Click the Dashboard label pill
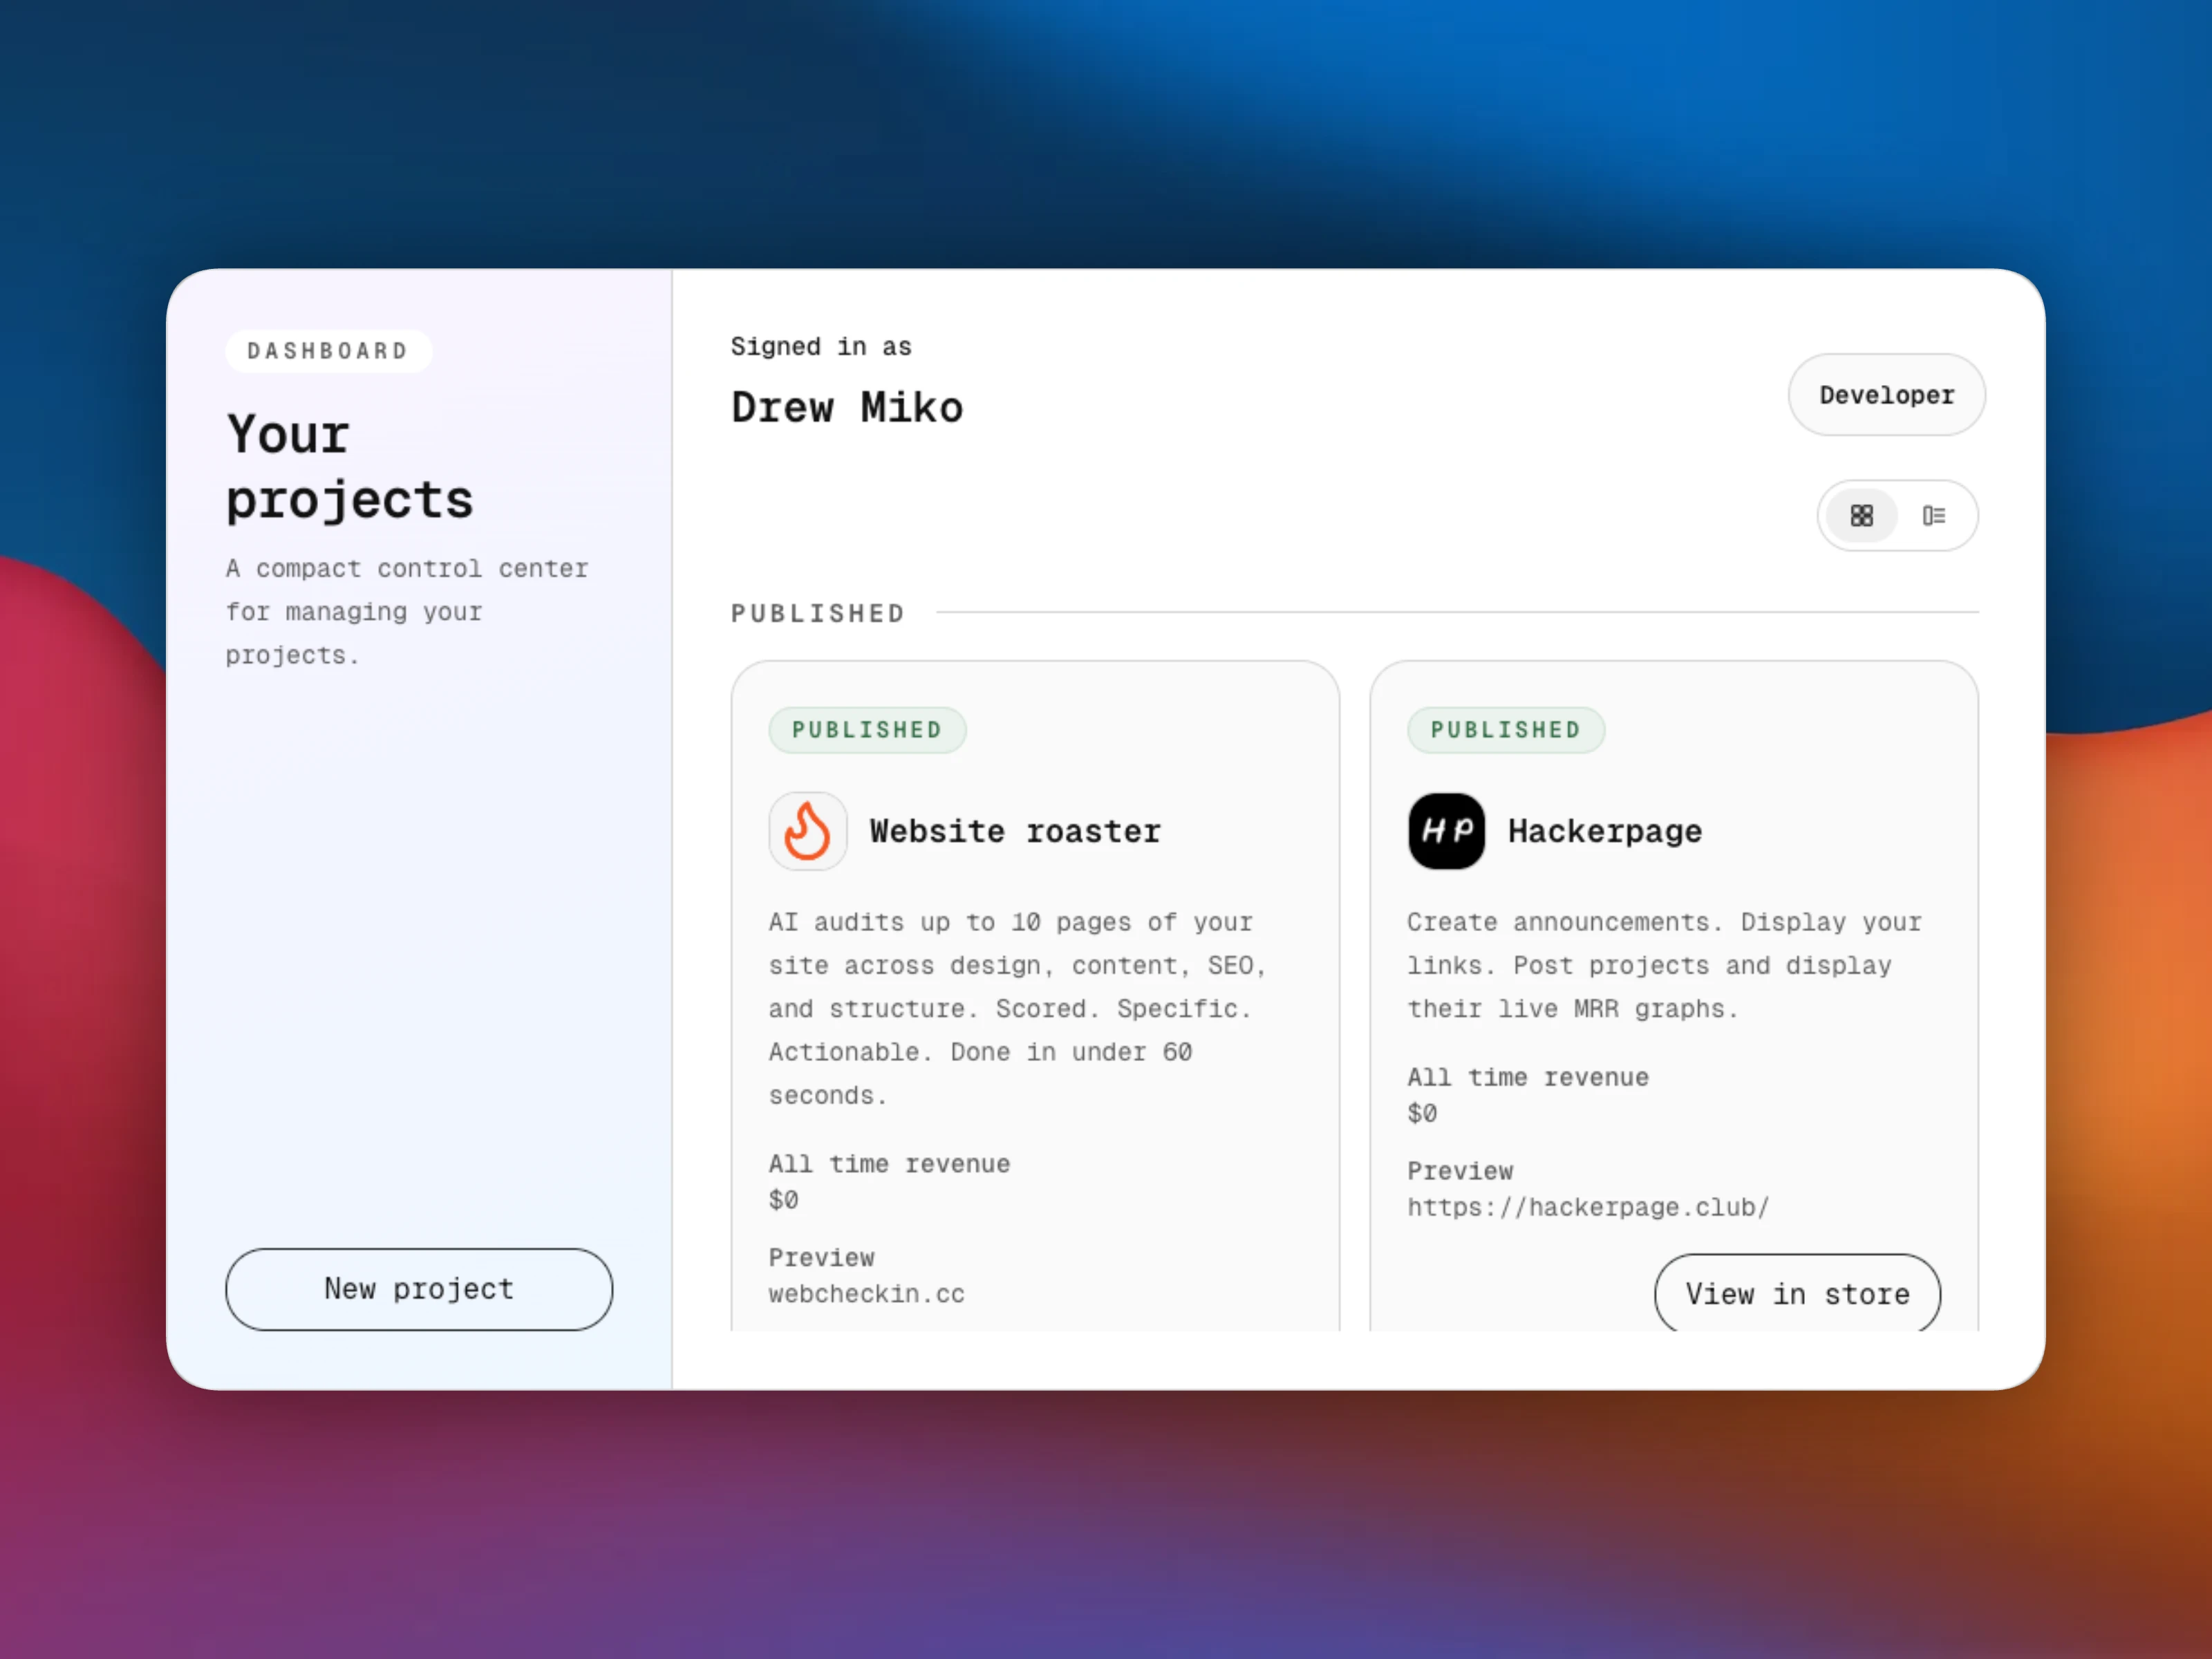 [328, 351]
